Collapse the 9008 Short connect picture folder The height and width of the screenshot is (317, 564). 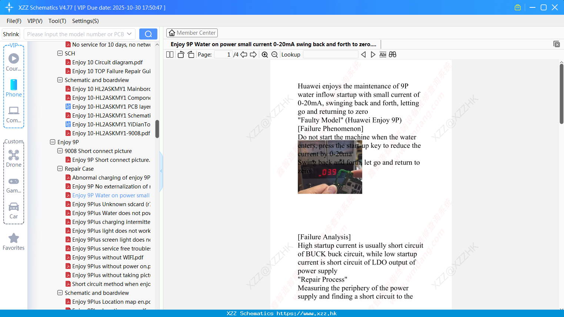(60, 151)
